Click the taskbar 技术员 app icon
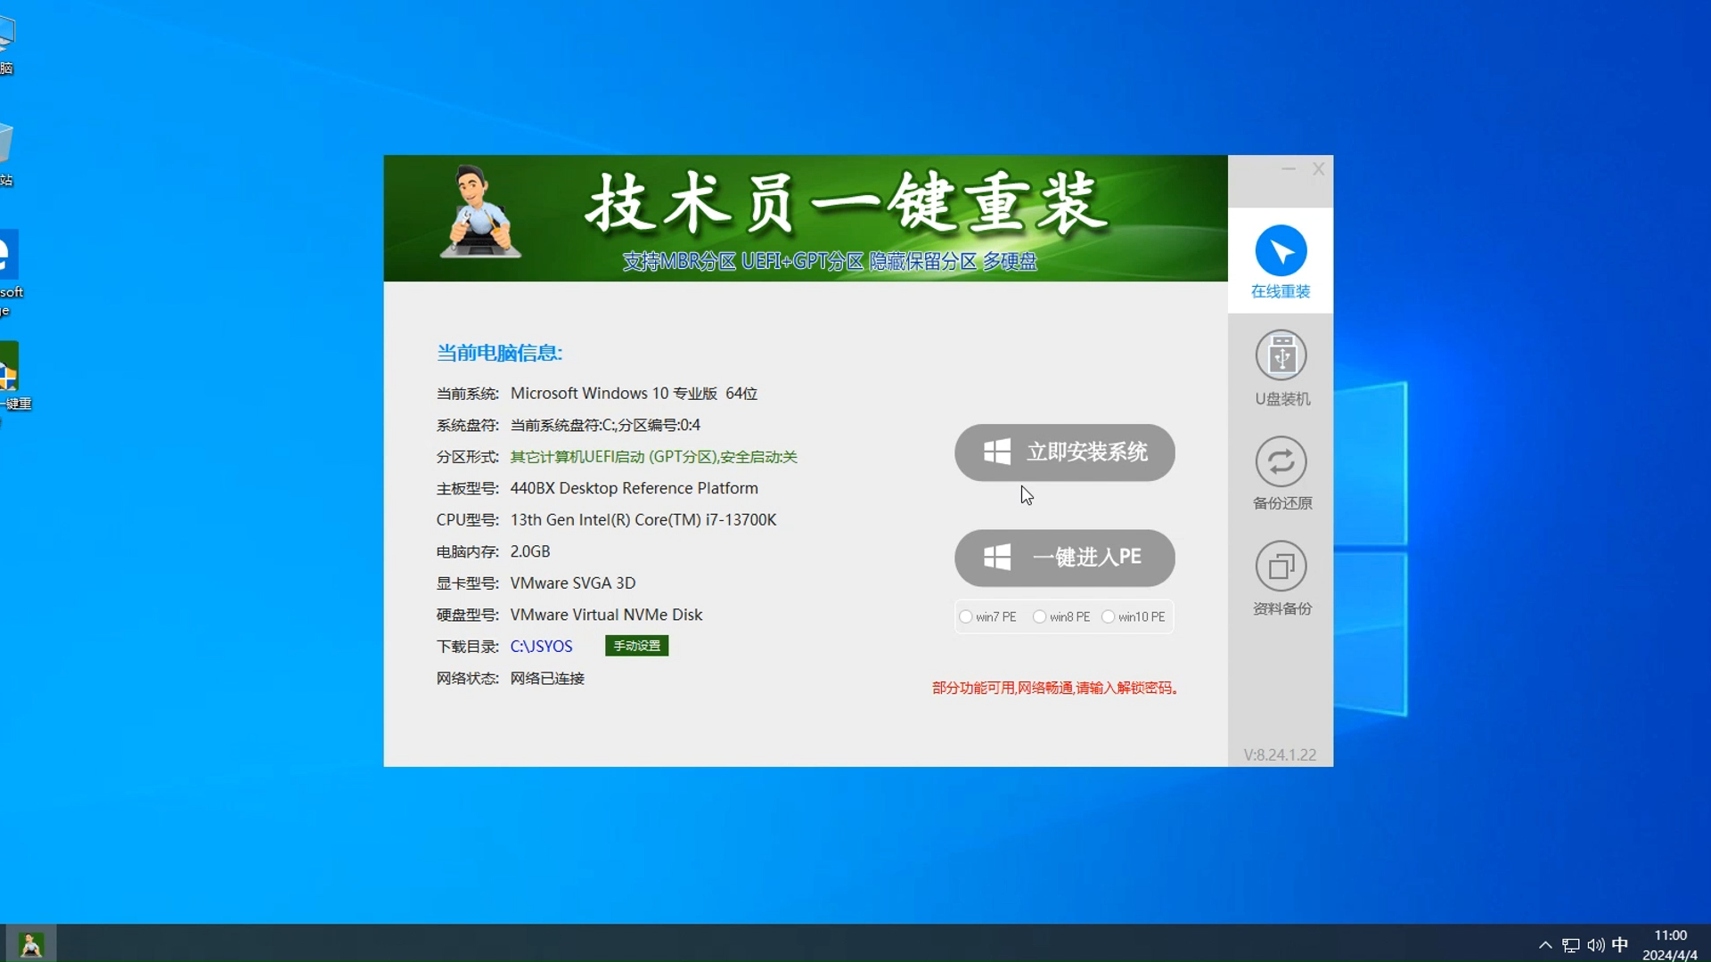 coord(31,944)
